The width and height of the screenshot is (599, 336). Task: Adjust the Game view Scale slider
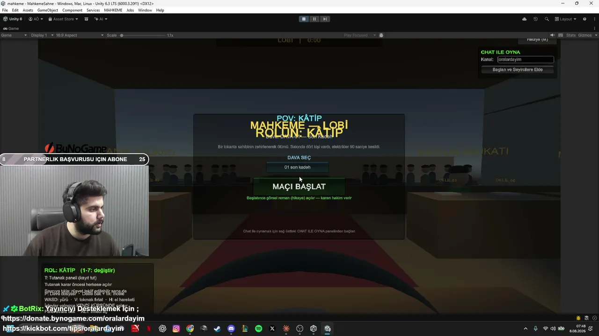(x=142, y=35)
